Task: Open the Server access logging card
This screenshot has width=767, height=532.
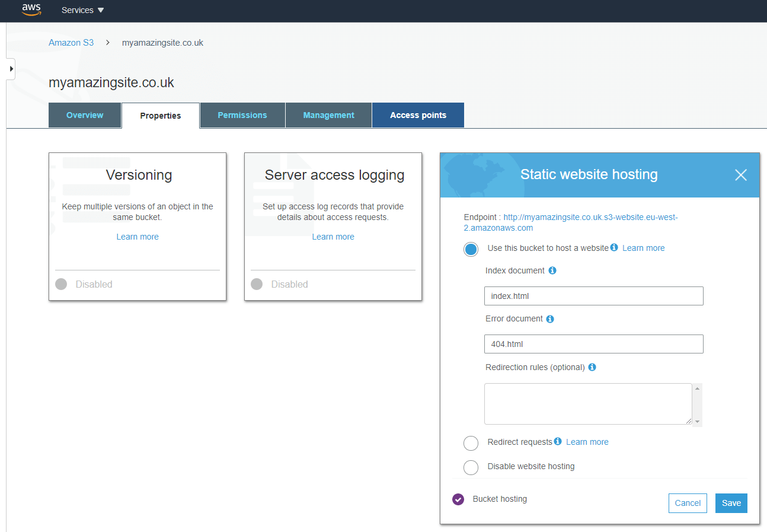Action: click(x=333, y=227)
